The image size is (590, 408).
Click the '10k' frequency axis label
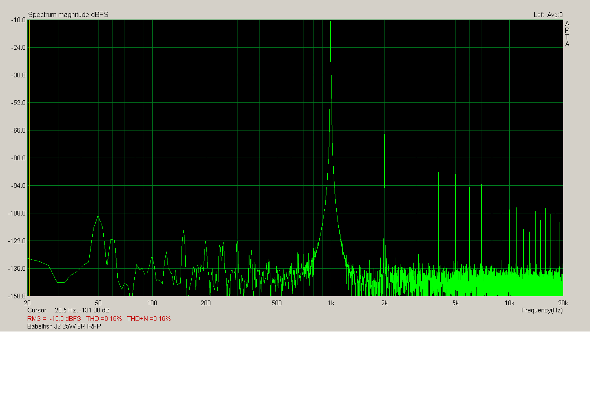509,303
